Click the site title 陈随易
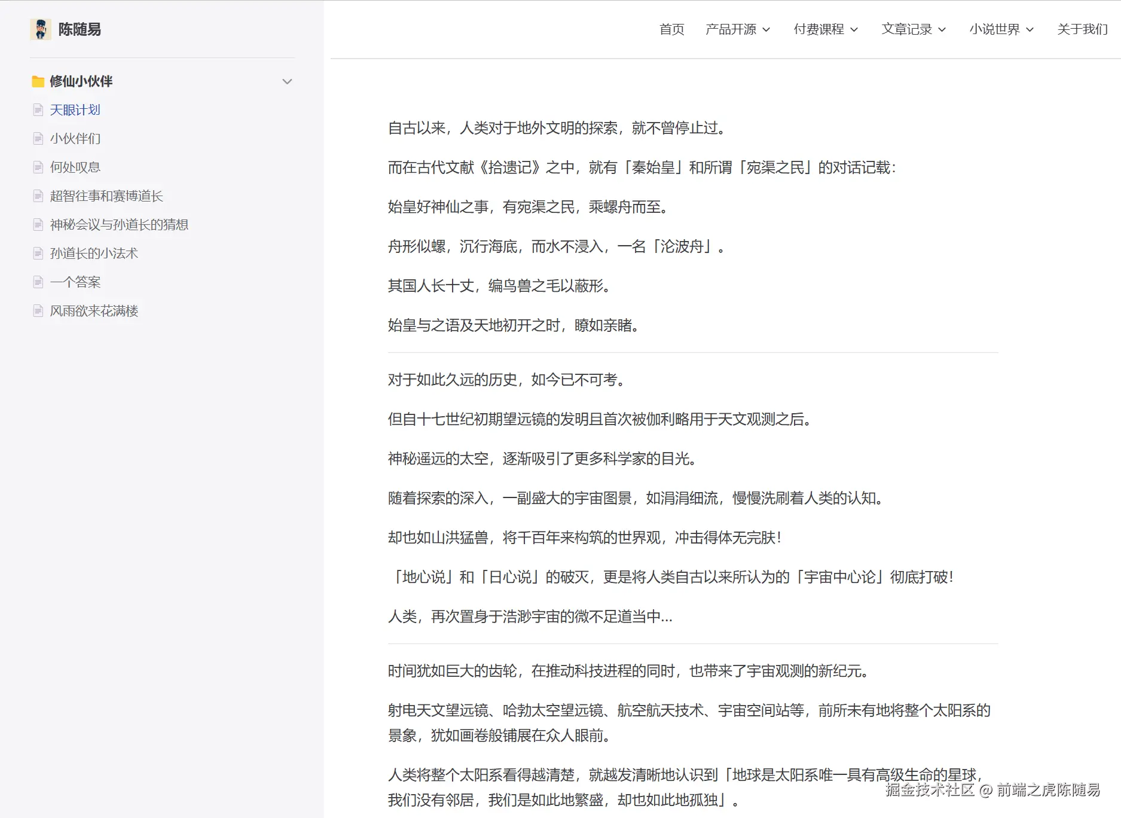Screen dimensions: 1121x818 [x=78, y=29]
